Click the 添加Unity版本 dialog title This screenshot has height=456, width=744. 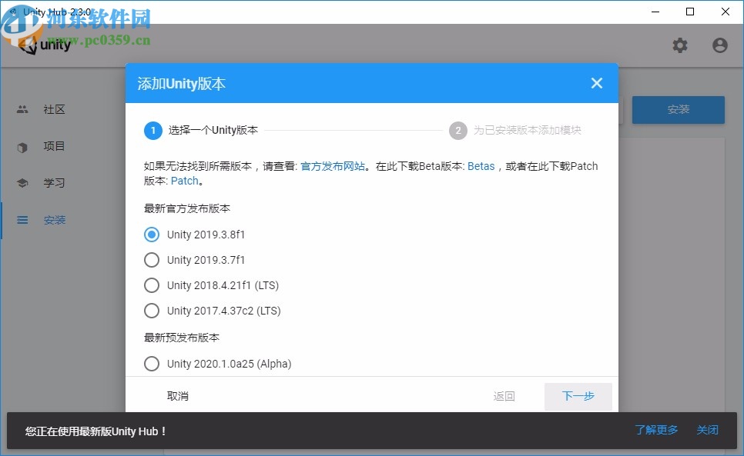[181, 84]
